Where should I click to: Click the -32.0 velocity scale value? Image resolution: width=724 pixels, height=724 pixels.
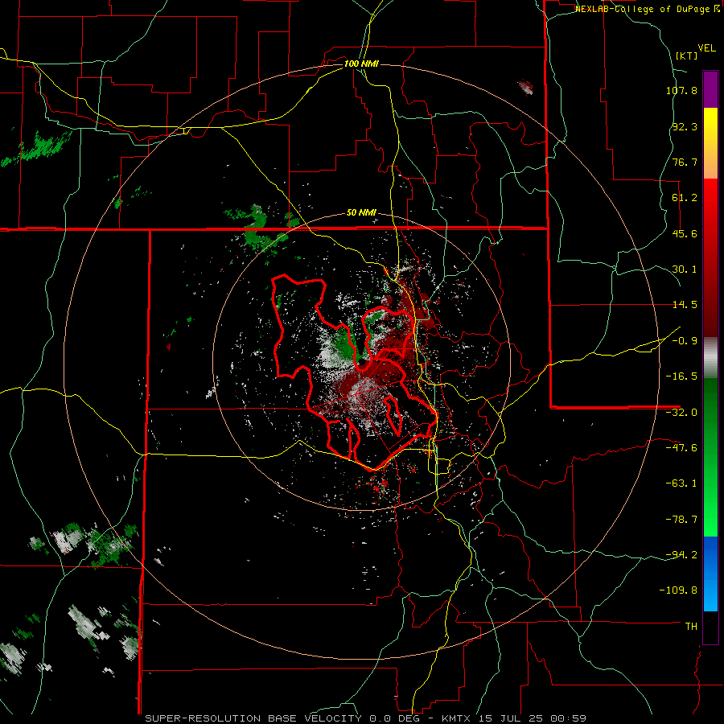681,413
